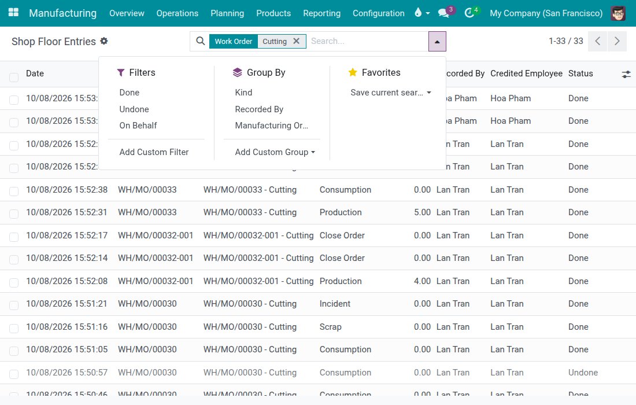Image resolution: width=636 pixels, height=405 pixels.
Task: Apply the Undone filter
Action: [134, 109]
